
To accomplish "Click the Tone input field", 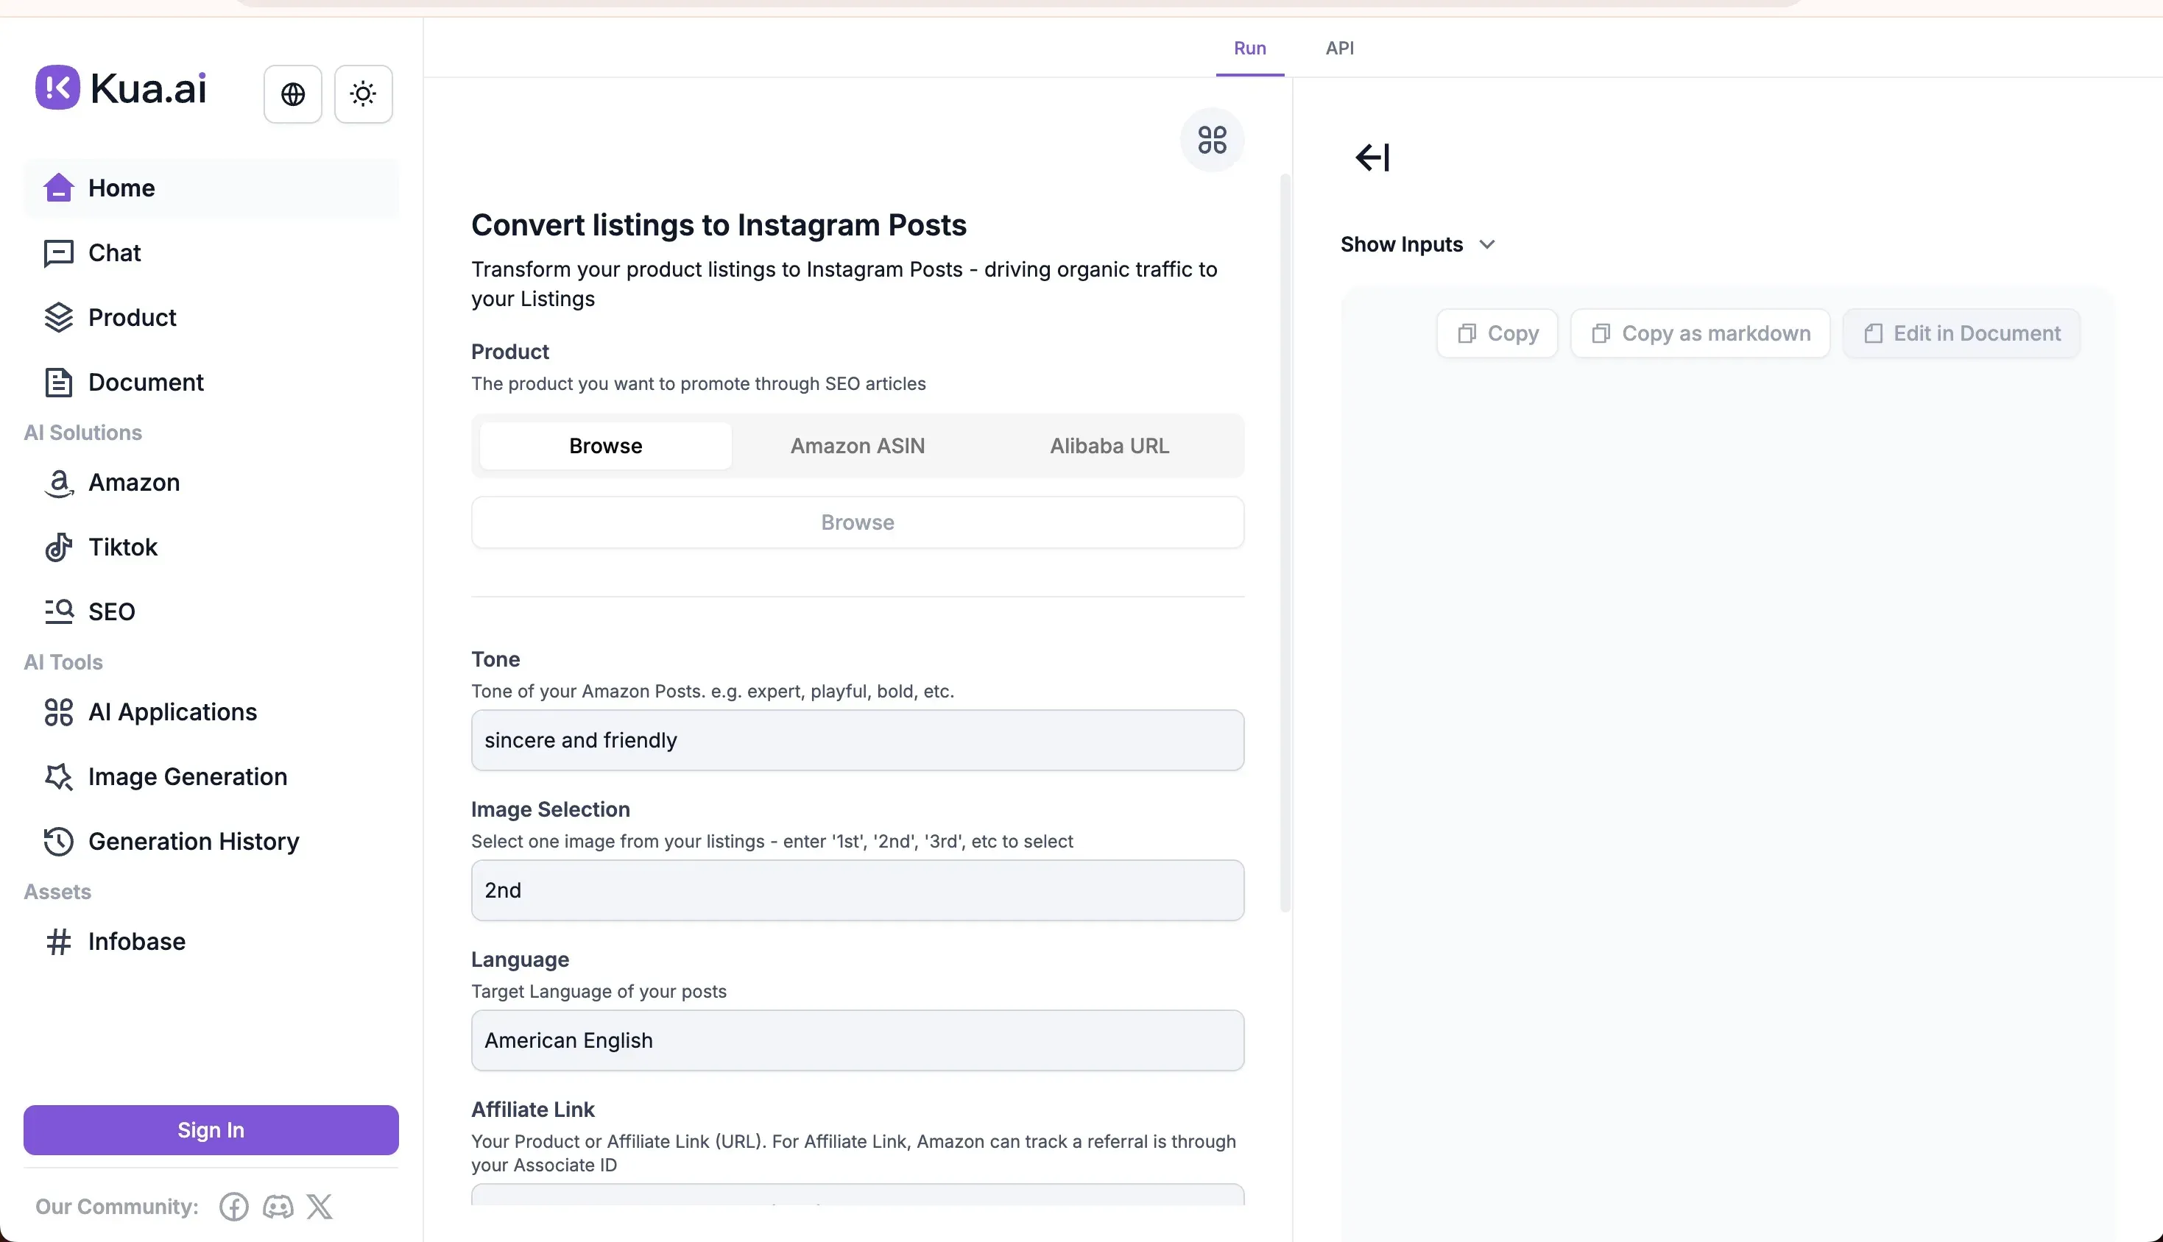I will coord(858,740).
